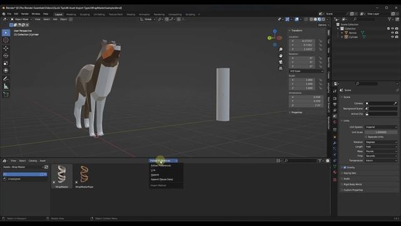Viewport: 401px width, 226px height.
Task: Click the zoom magnifier viewport icon
Action: click(281, 49)
